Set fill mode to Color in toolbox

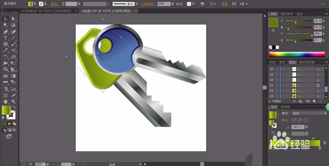pyautogui.click(x=5, y=124)
